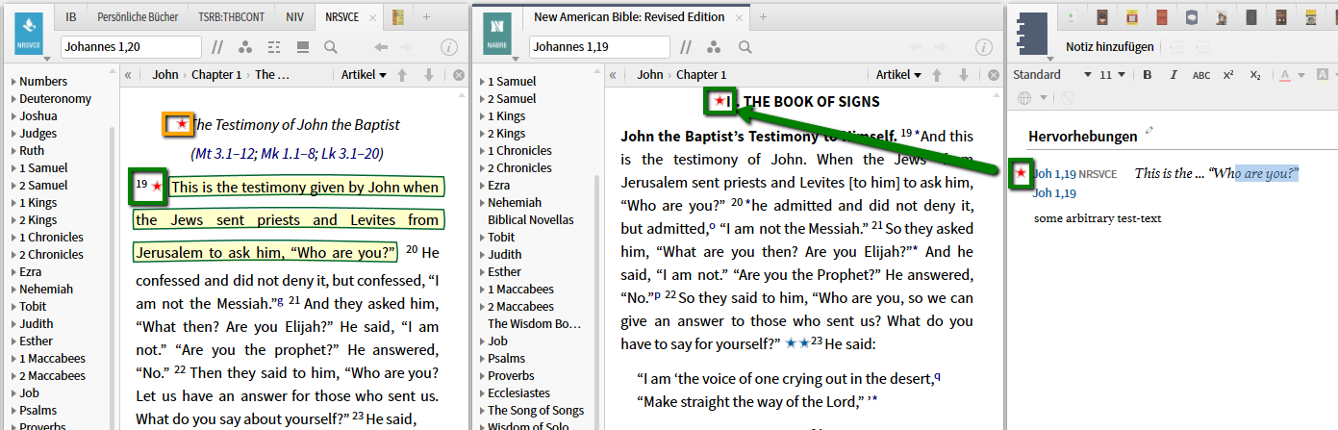Screen dimensions: 1338x430
Task: Select Judith in the NRSVCE contents
Action: (37, 324)
